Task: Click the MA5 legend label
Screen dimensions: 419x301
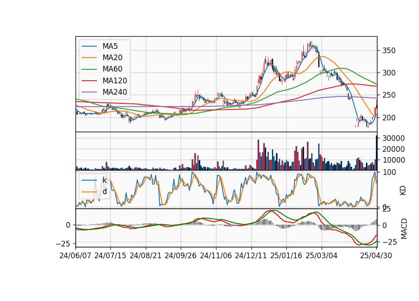Action: point(110,46)
